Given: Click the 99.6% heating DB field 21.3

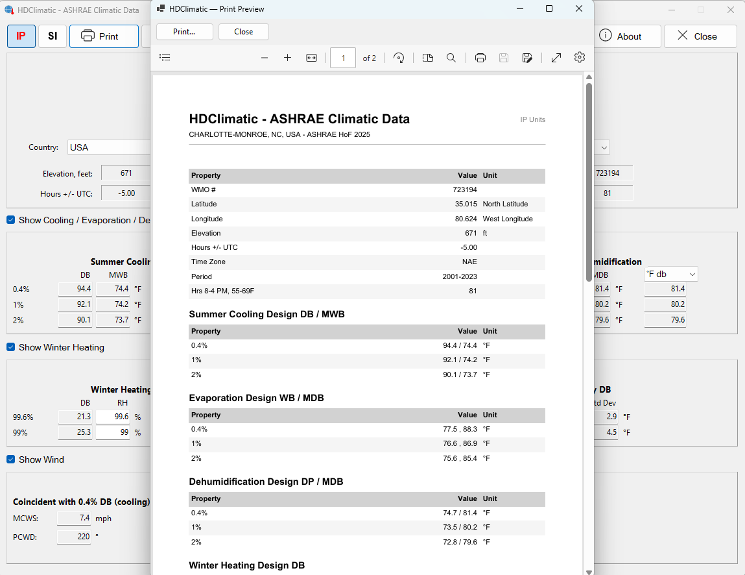Looking at the screenshot, I should (75, 417).
